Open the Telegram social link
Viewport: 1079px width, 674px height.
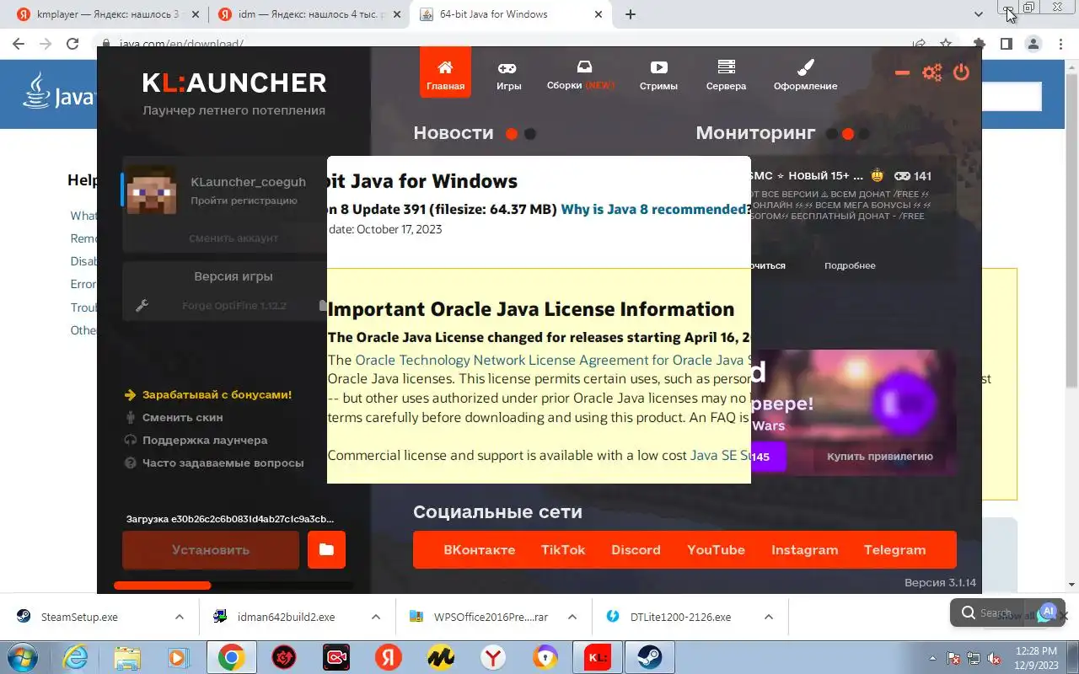pos(894,550)
